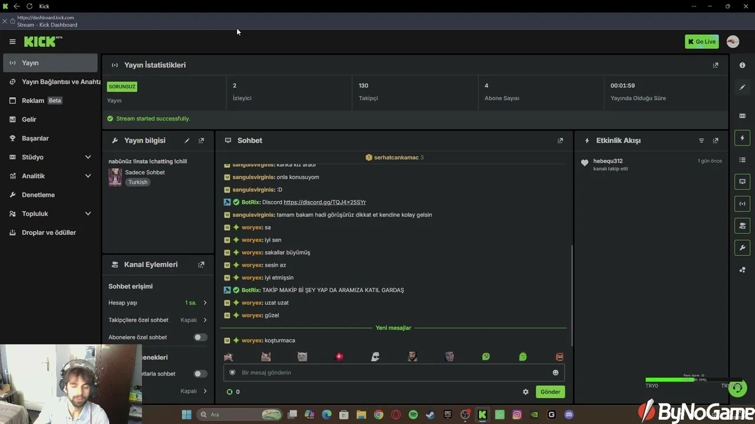Click the Kick points balance icon
The height and width of the screenshot is (424, 755).
(x=229, y=392)
